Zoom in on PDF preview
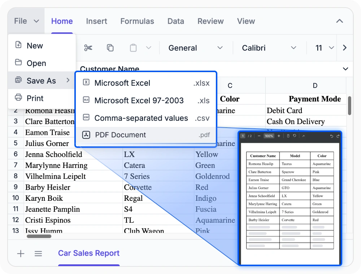The width and height of the screenshot is (361, 274). (x=279, y=136)
